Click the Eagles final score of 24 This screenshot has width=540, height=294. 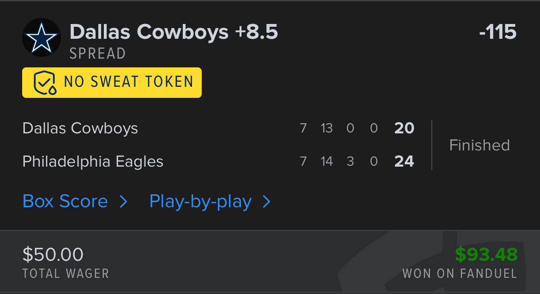[x=404, y=162]
